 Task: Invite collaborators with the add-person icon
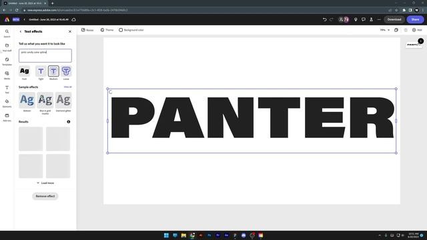pyautogui.click(x=341, y=19)
